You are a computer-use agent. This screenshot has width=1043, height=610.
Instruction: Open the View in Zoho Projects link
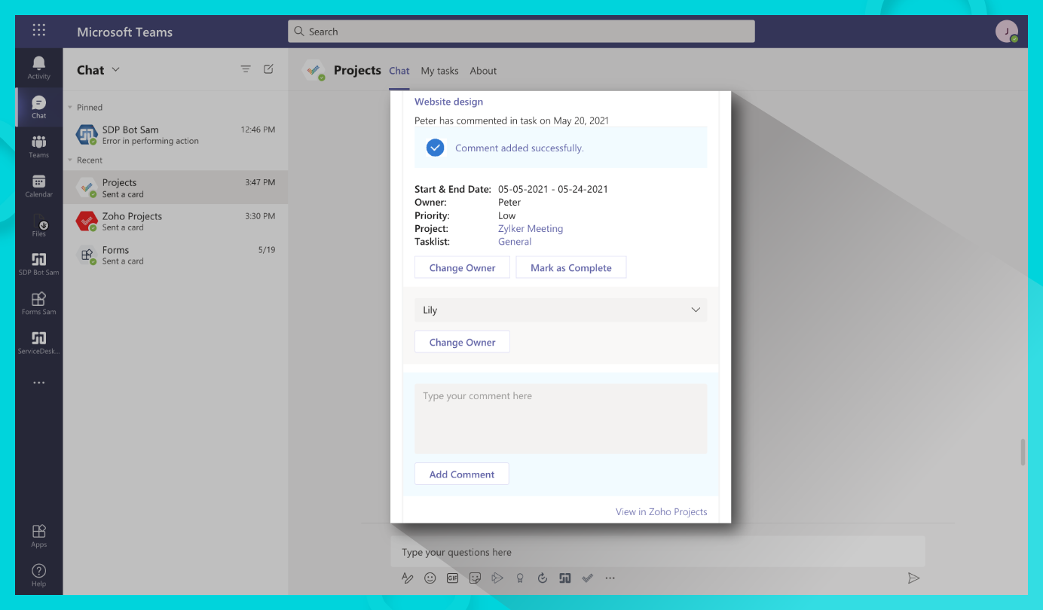[x=661, y=512]
